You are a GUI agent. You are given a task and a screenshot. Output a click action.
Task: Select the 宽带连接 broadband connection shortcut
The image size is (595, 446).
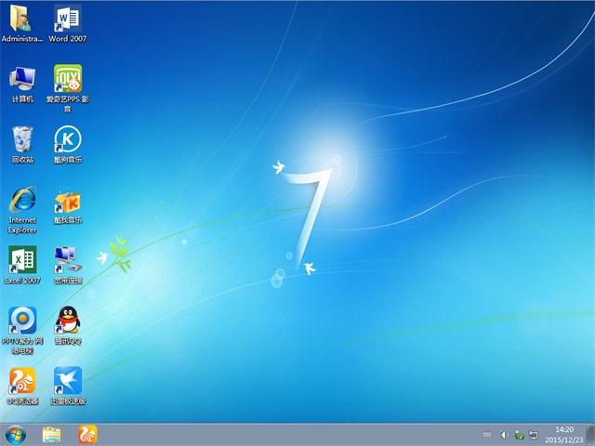[x=68, y=265]
